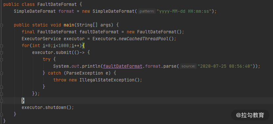
Task: Click the fold-end marker beside the catch closing brace
Action: [1, 87]
